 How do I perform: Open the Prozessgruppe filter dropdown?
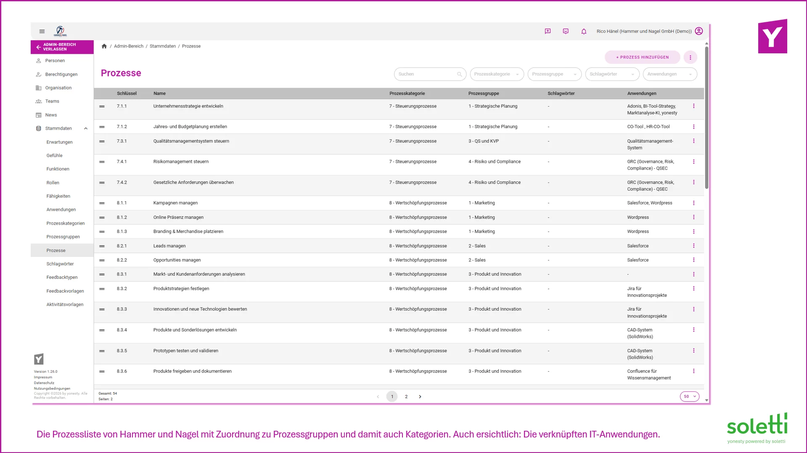click(554, 74)
